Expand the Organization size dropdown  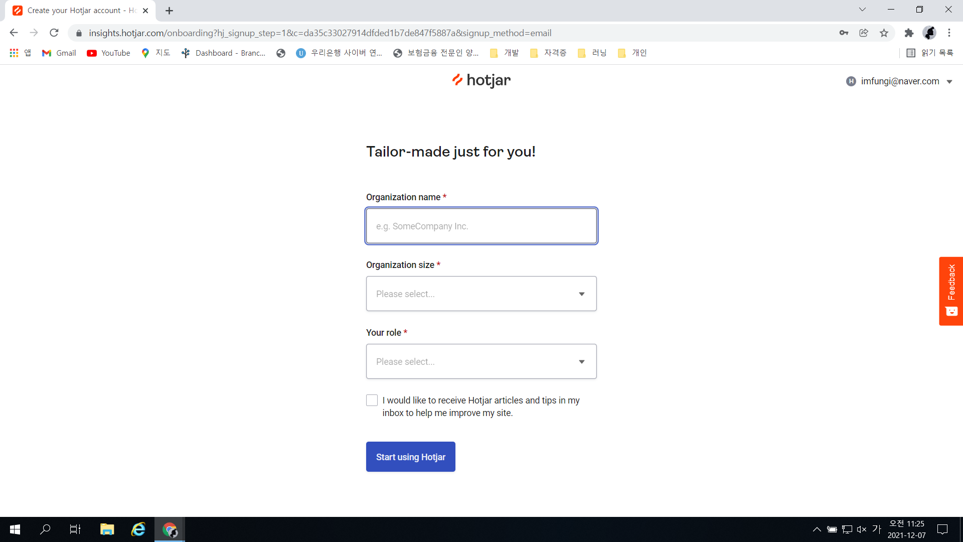(x=481, y=294)
